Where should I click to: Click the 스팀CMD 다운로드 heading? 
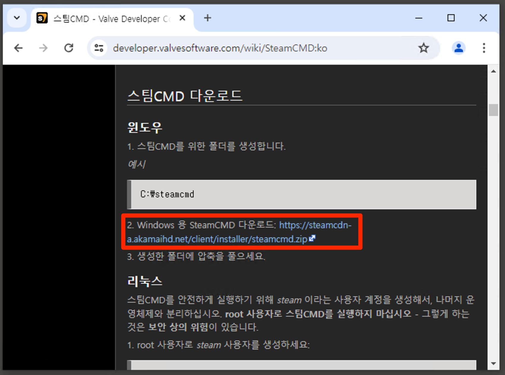click(185, 96)
